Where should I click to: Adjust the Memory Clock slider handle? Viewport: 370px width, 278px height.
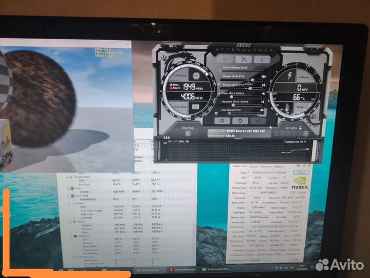(x=233, y=105)
